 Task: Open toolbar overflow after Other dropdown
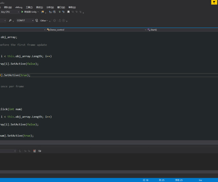(x=50, y=21)
